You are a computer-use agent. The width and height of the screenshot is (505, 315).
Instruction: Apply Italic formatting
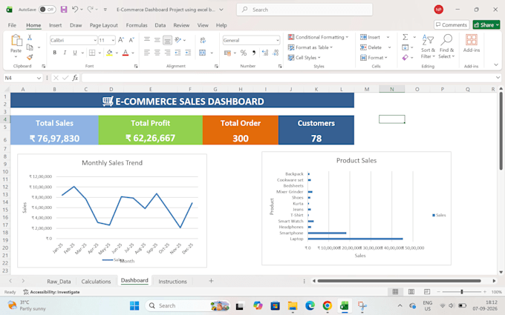pos(65,53)
